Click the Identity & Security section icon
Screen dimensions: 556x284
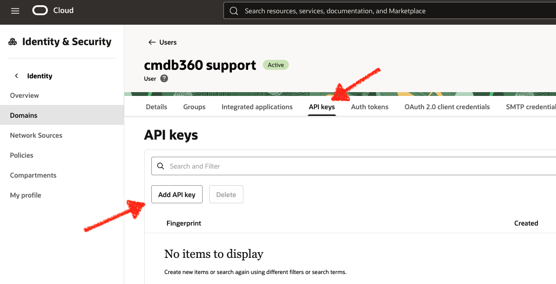point(13,42)
